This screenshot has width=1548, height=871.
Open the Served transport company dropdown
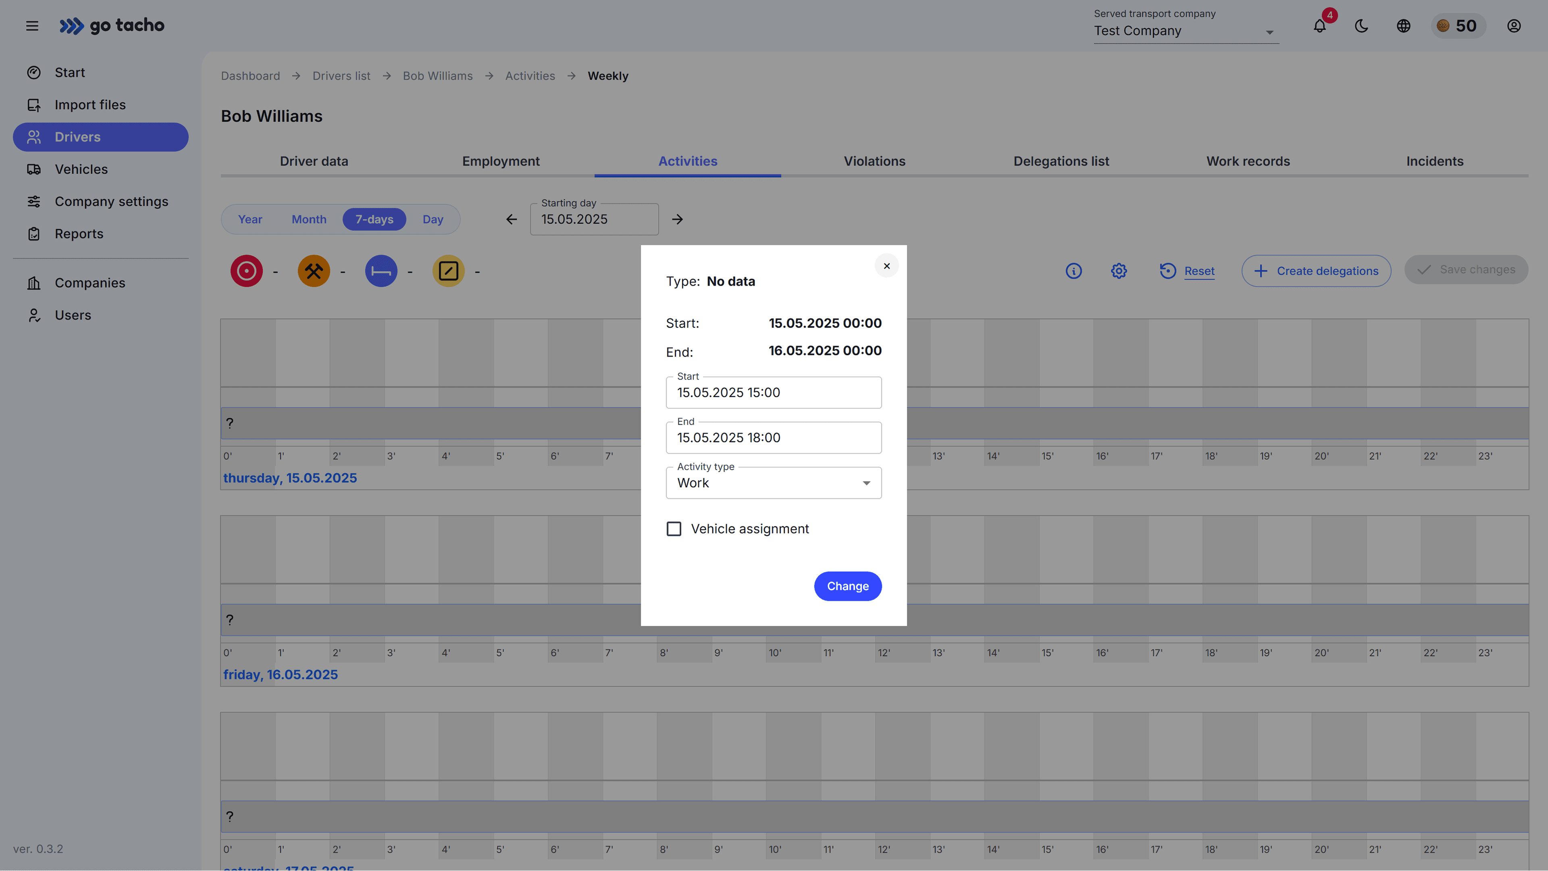pos(1185,31)
